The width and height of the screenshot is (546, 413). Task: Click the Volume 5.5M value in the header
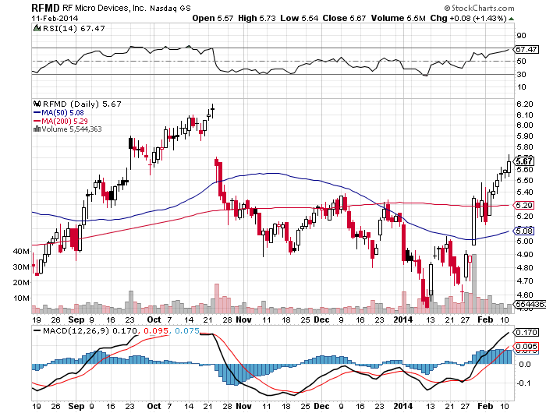pos(398,18)
